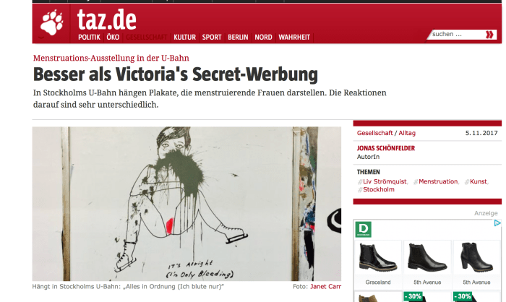Click the taz paw print logo
506x302 pixels.
(51, 22)
